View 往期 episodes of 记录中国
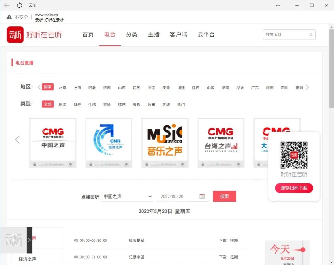The image size is (334, 265). 234,257
